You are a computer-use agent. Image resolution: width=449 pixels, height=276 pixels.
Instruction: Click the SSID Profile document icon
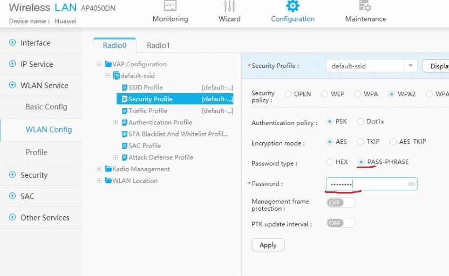click(x=125, y=87)
